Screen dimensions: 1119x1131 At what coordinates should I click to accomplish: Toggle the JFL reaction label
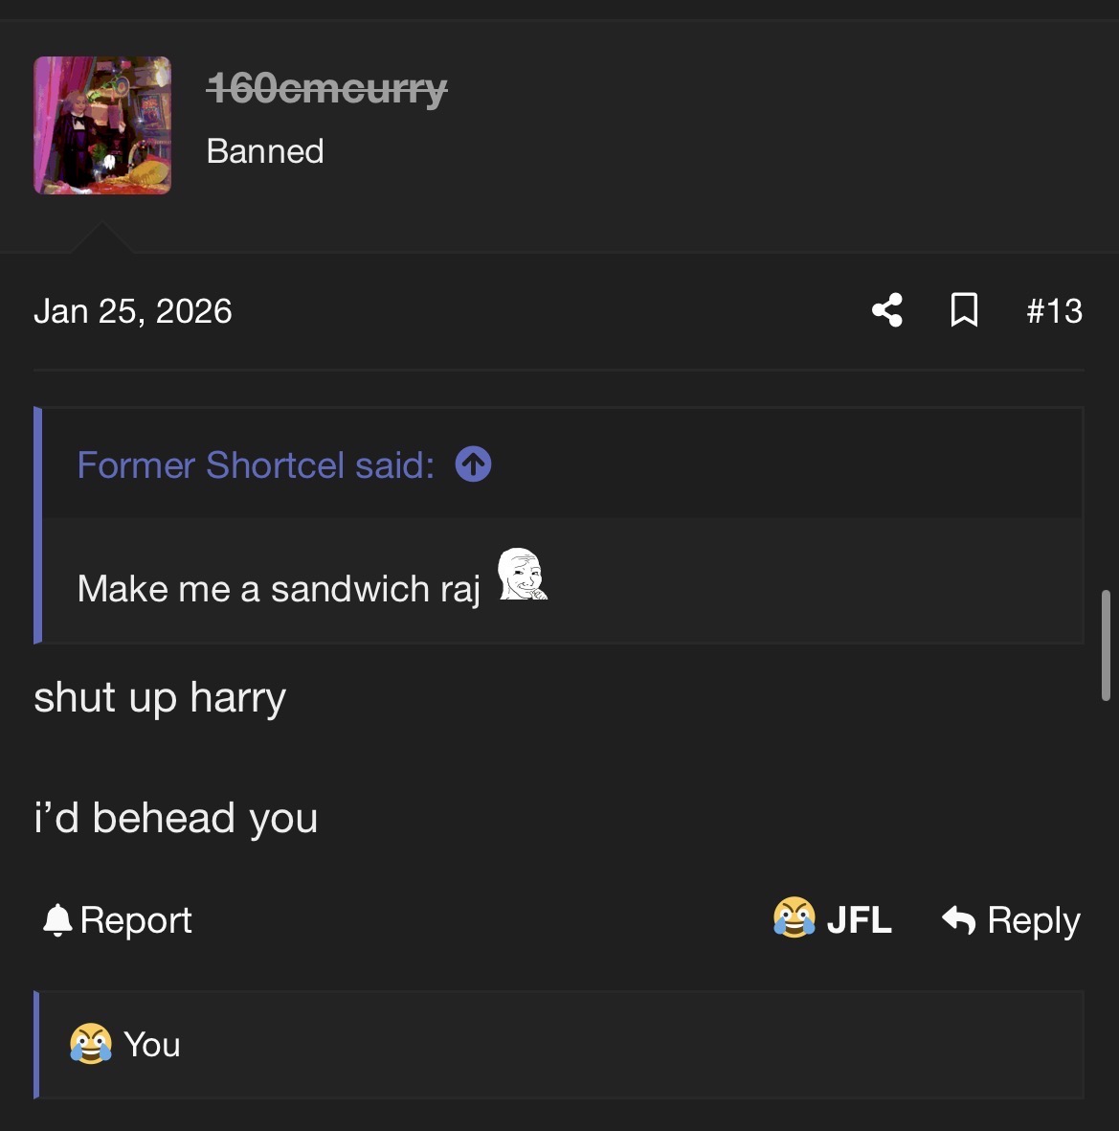pyautogui.click(x=859, y=920)
